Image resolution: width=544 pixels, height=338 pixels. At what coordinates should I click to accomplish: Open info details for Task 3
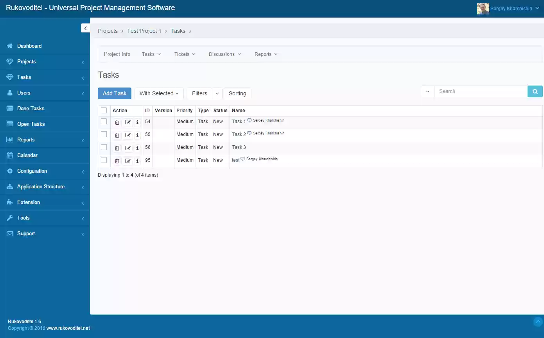click(x=137, y=148)
